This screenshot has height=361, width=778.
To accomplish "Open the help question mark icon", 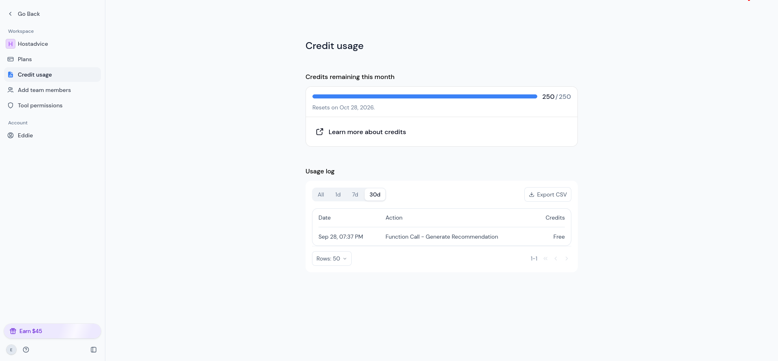I will [x=26, y=350].
